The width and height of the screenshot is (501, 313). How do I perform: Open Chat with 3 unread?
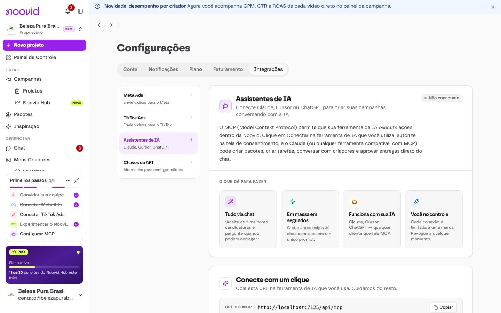44,148
